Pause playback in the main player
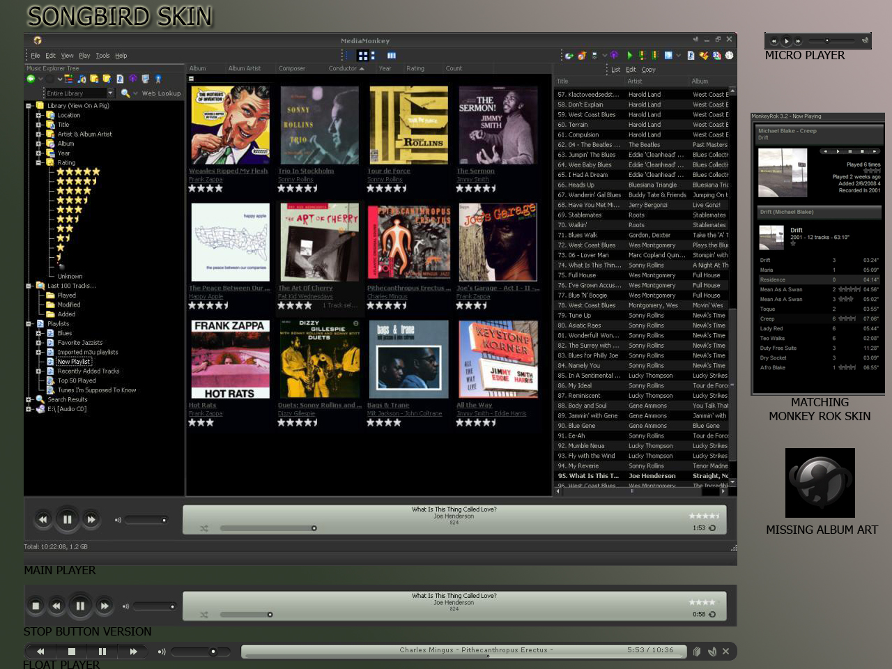Viewport: 892px width, 669px height. coord(67,519)
